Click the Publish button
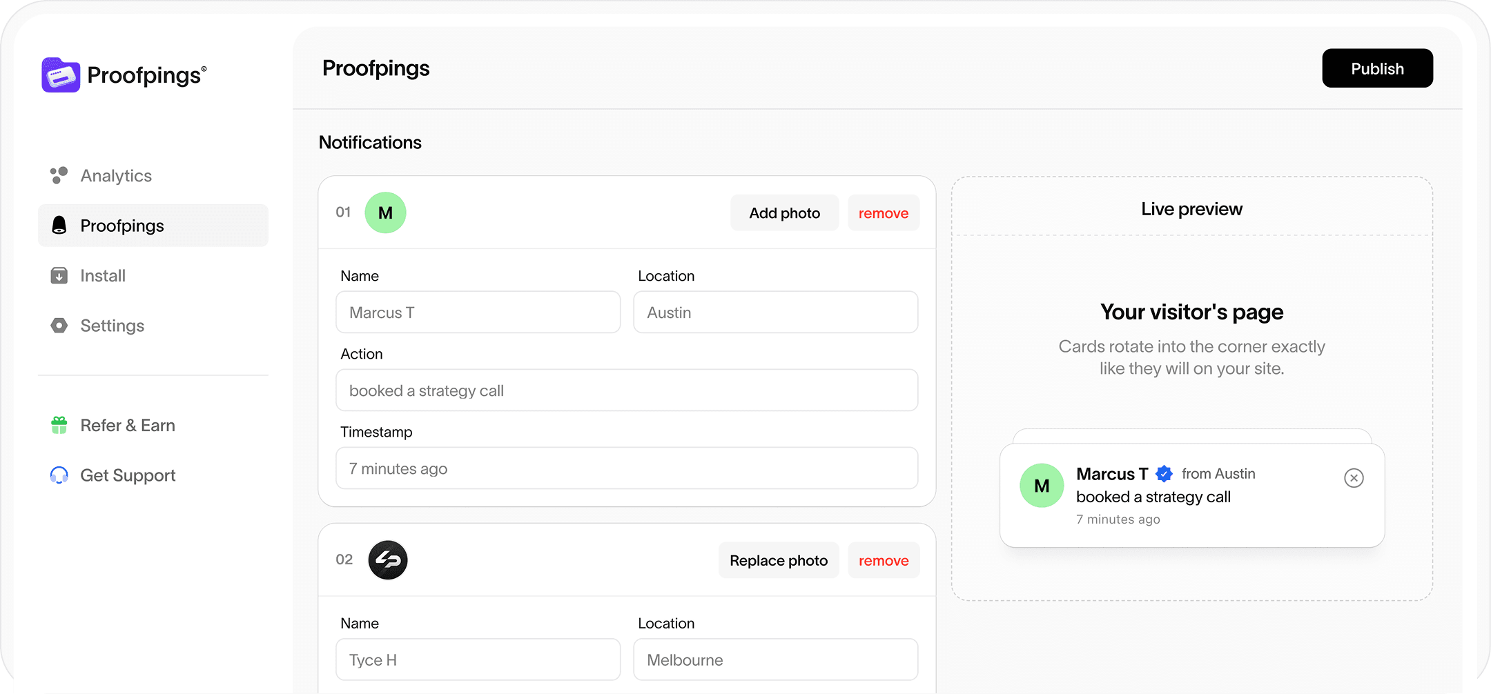 coord(1377,68)
